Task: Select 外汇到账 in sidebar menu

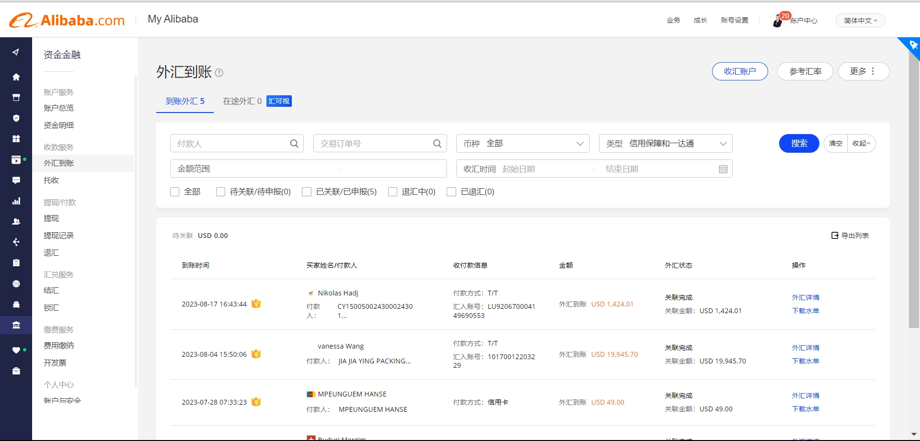Action: (83, 163)
